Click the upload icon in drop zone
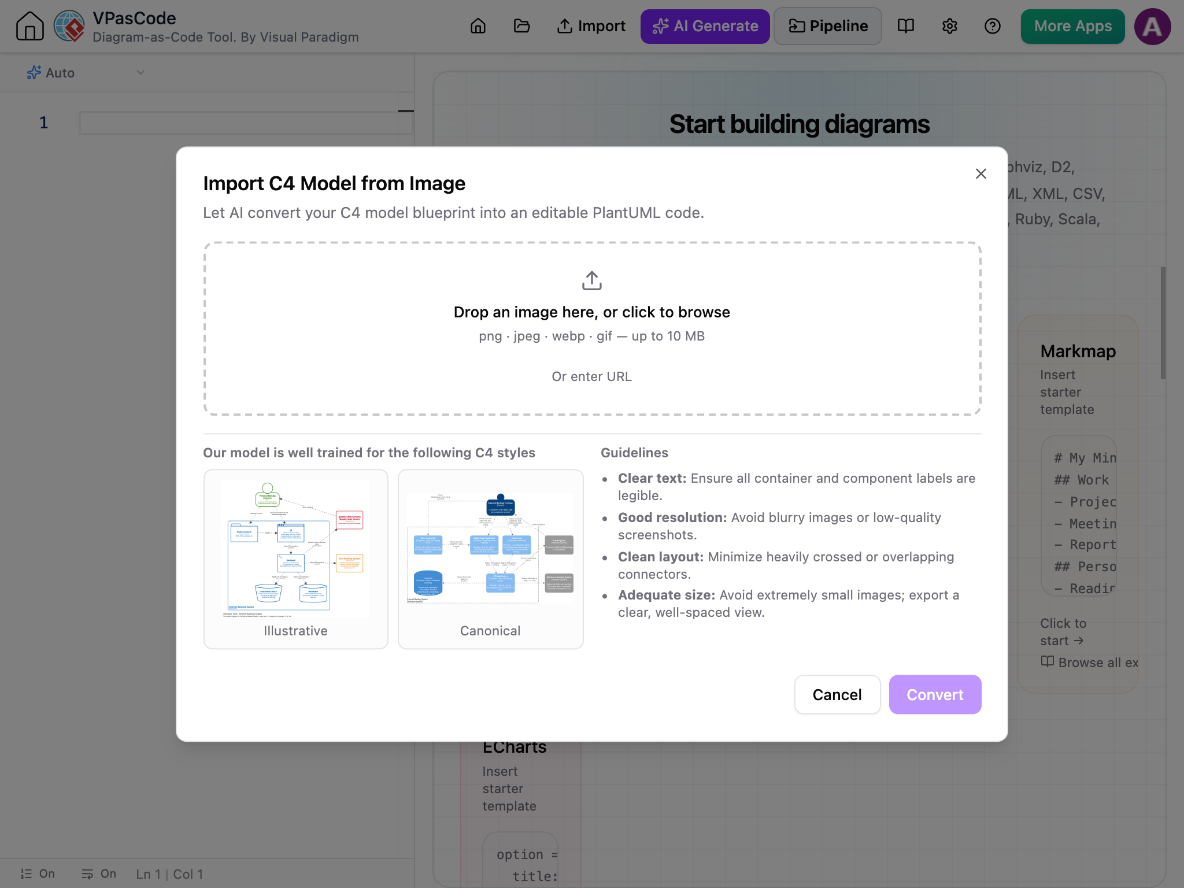Screen dimensions: 1184x888 coord(592,280)
